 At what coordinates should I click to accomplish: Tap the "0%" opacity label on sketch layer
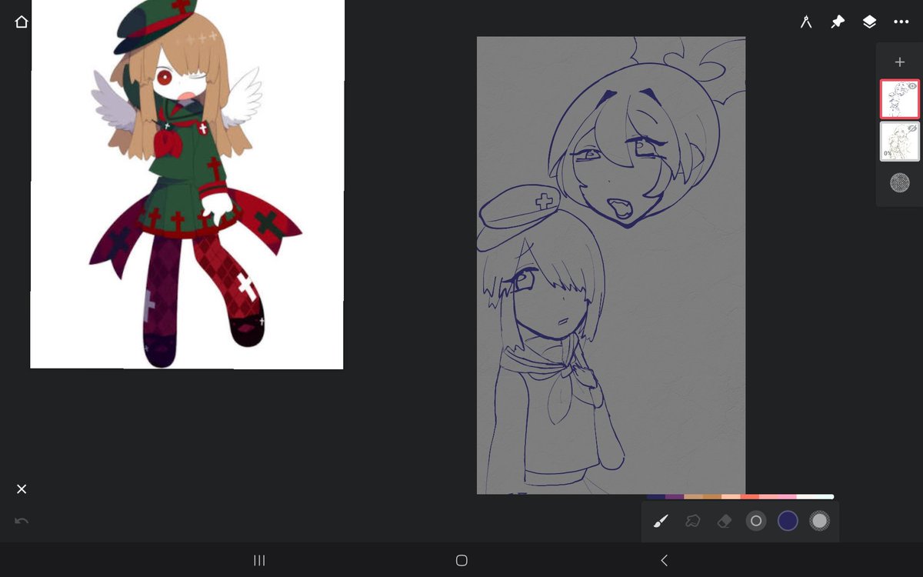point(888,154)
